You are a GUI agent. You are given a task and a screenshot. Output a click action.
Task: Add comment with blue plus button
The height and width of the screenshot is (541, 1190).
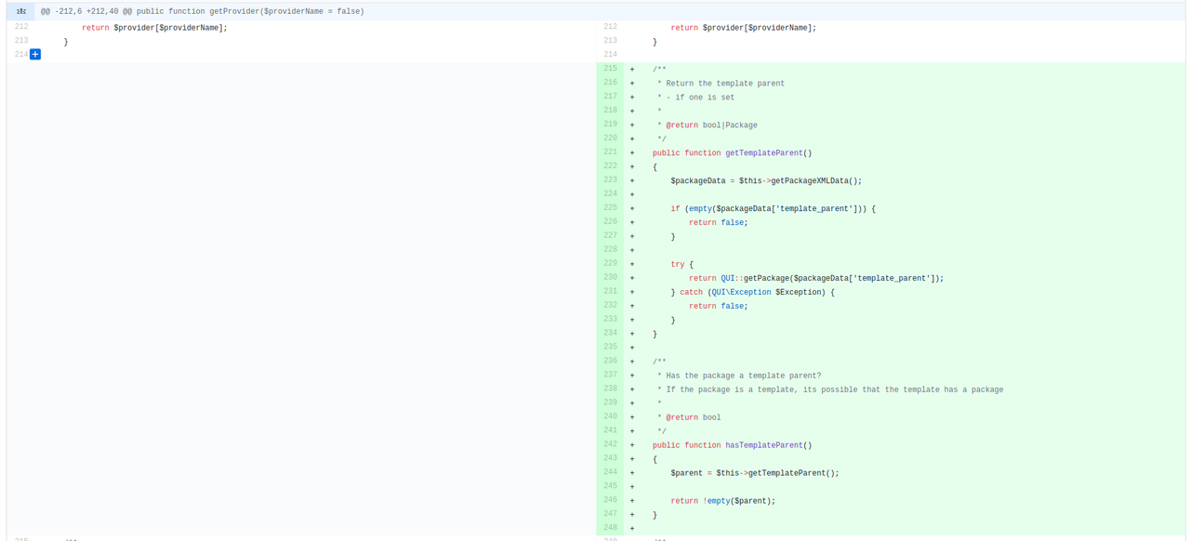pos(35,55)
